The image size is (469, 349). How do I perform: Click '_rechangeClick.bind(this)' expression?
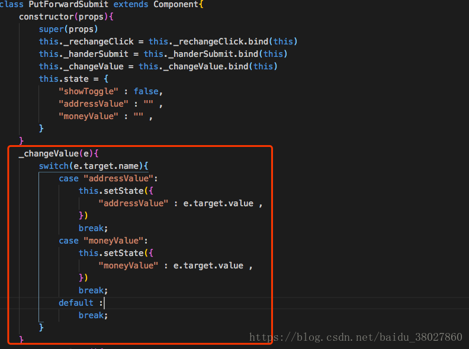click(236, 41)
